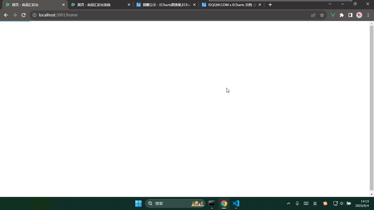Open the tab search dropdown
The image size is (374, 210).
330,4
